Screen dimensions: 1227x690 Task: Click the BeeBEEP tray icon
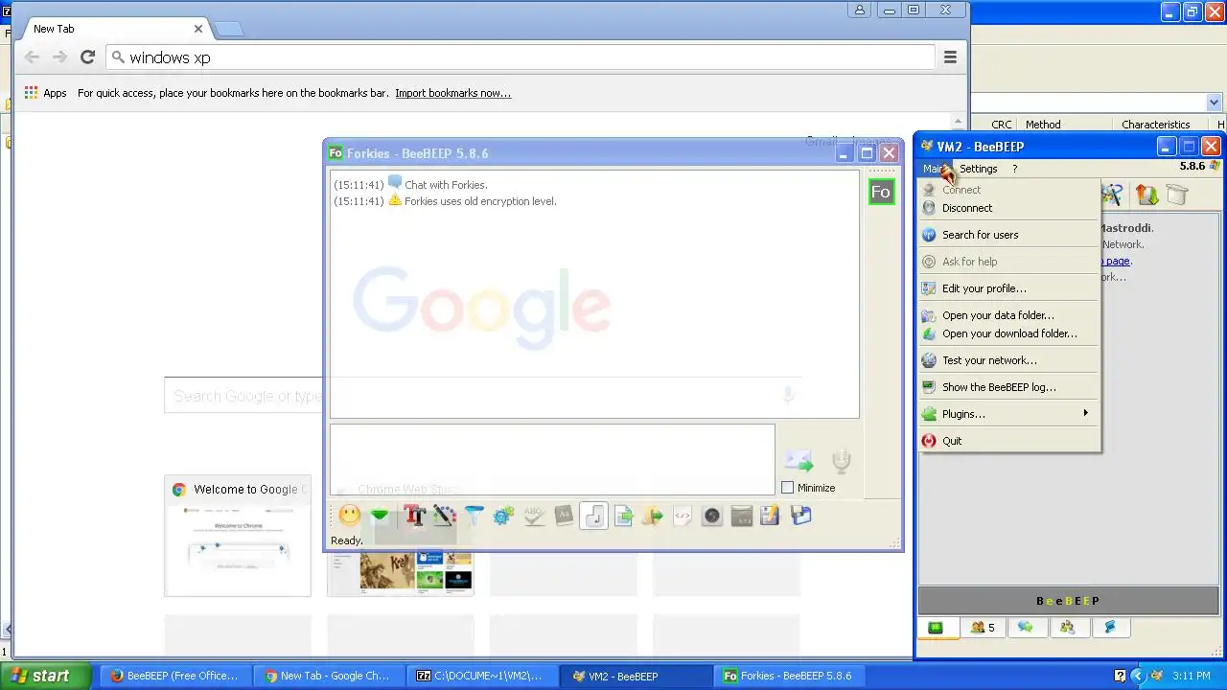click(1157, 676)
